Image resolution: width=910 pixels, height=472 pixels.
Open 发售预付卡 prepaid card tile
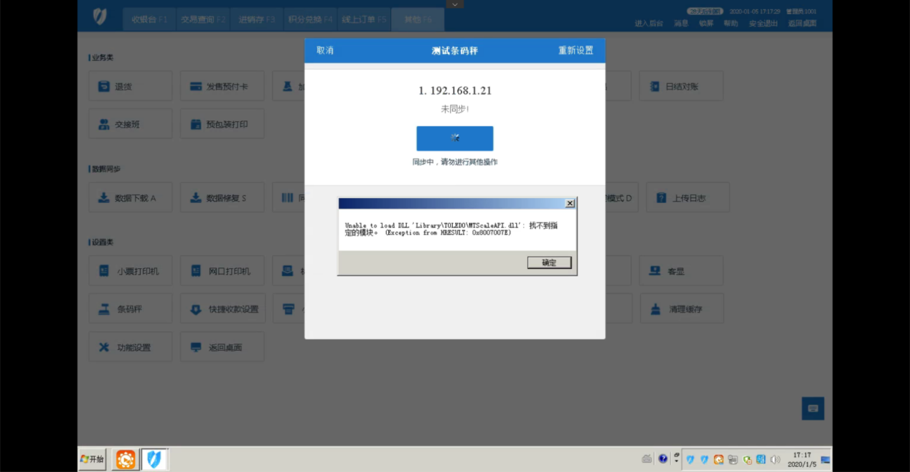tap(222, 86)
